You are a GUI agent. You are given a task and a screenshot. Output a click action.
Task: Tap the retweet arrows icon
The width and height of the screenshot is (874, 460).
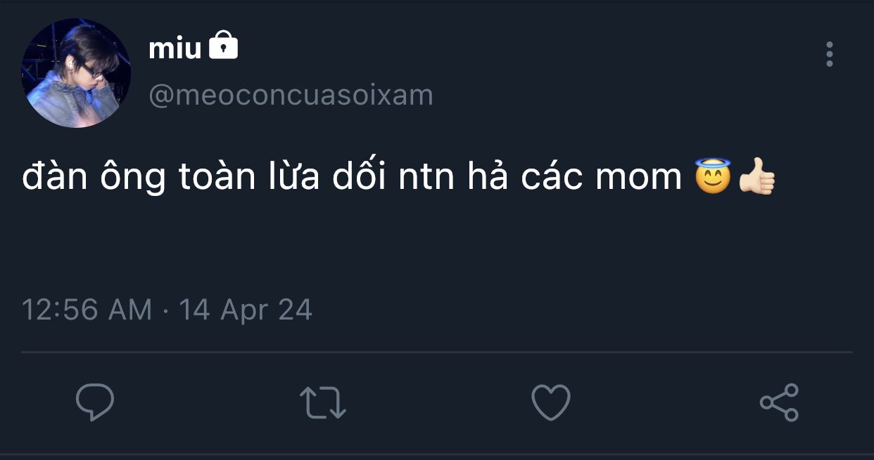(323, 402)
